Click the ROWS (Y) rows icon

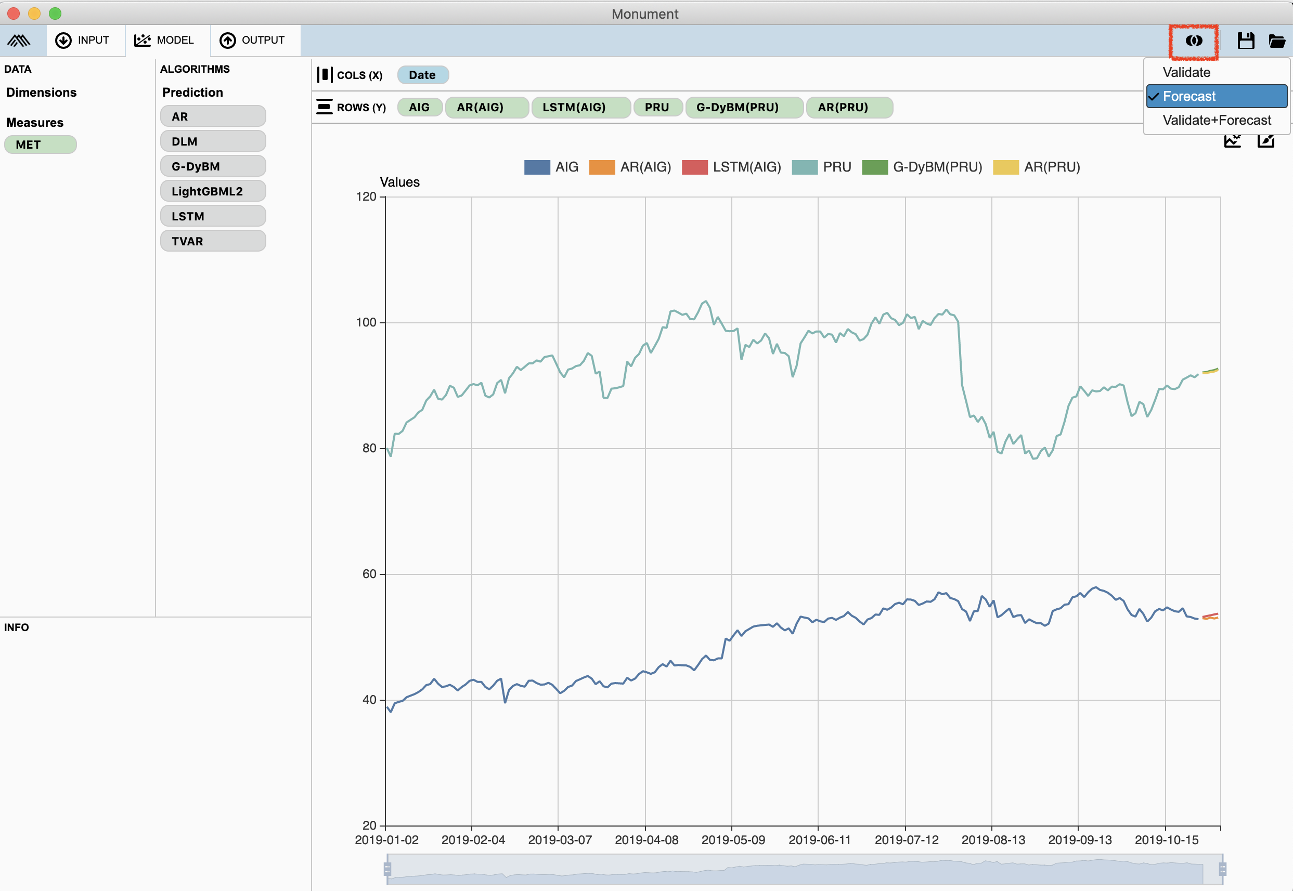325,107
